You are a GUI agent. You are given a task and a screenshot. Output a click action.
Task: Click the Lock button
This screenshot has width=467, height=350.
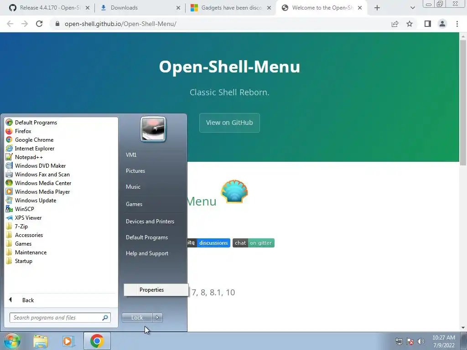point(137,318)
